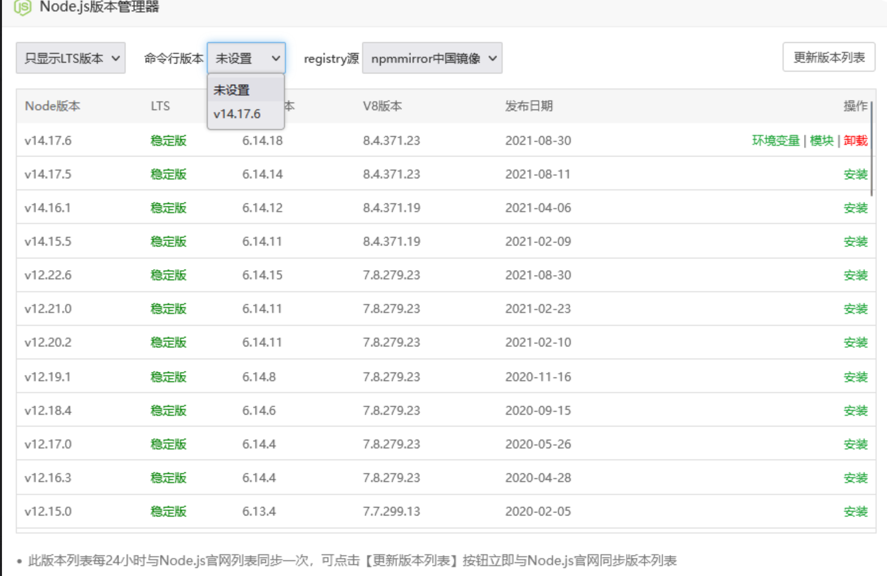Click V8 version 8.4.371.19 in v14.16.1 row
This screenshot has height=576, width=887.
pyautogui.click(x=391, y=208)
